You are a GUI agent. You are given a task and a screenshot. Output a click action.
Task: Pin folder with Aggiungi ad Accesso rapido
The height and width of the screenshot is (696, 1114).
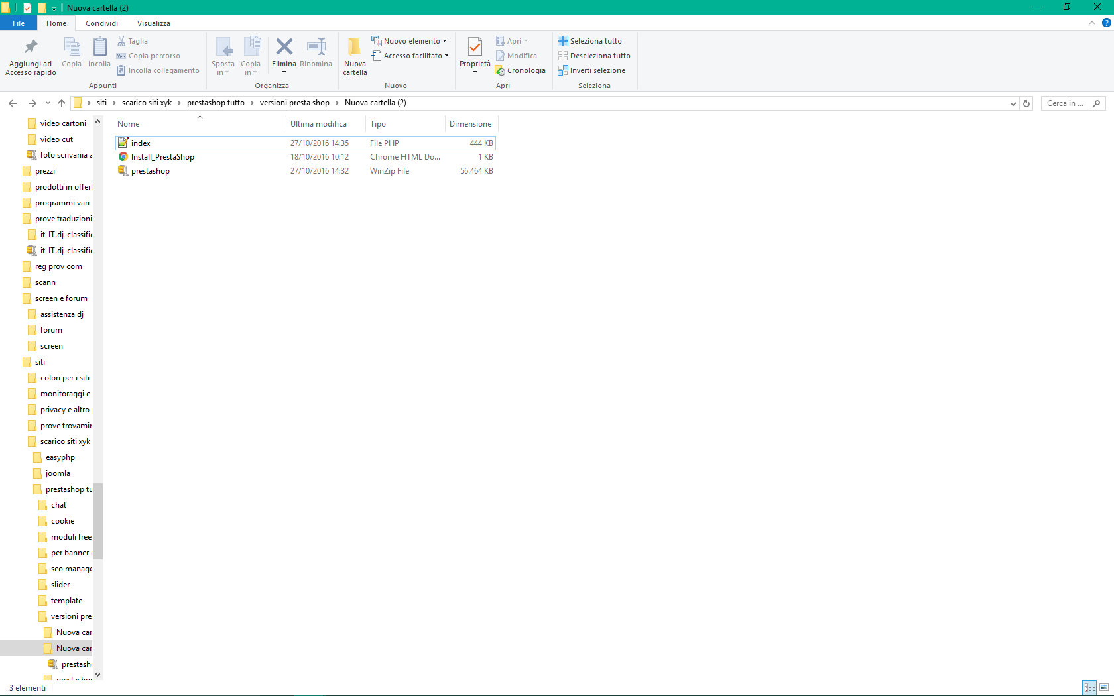[x=31, y=57]
